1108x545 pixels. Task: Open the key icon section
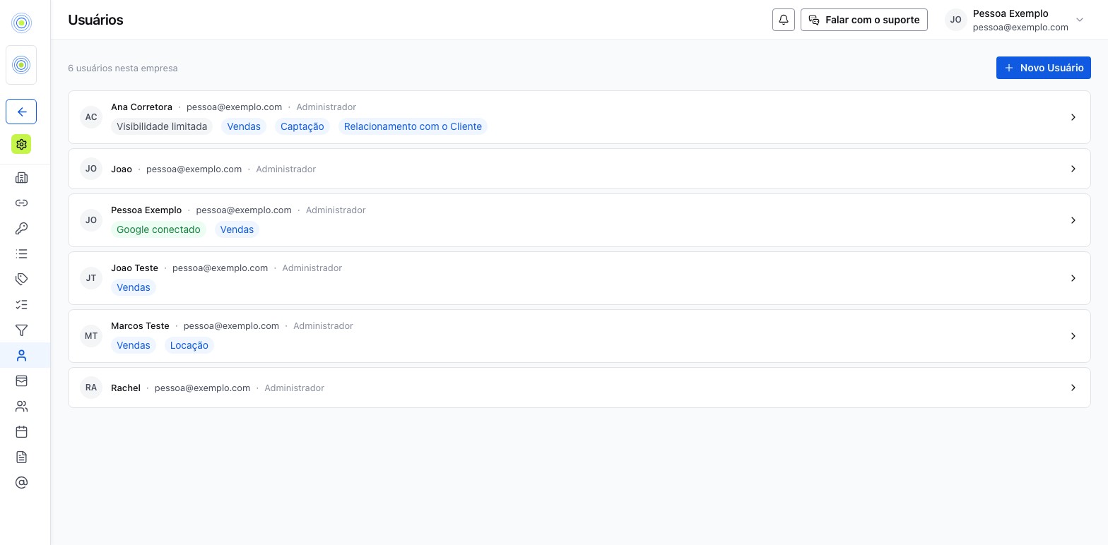(21, 229)
